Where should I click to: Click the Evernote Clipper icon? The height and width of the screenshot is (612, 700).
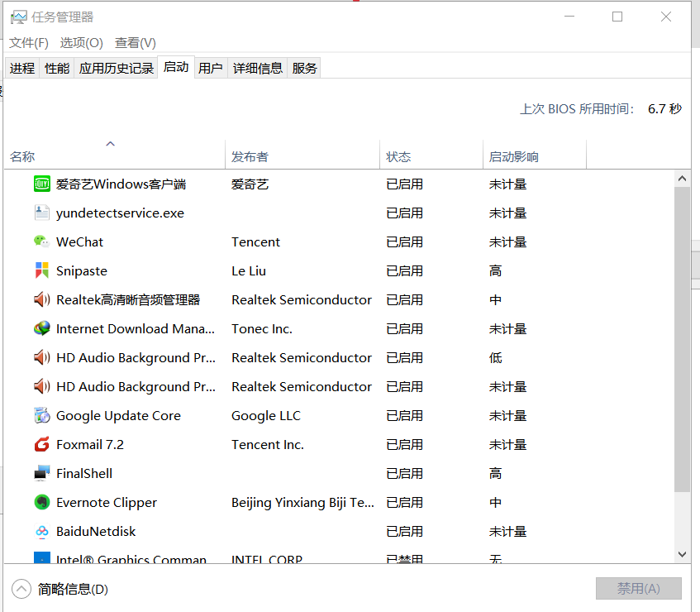(42, 502)
